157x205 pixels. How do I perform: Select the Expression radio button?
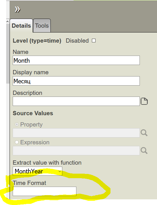point(17,142)
